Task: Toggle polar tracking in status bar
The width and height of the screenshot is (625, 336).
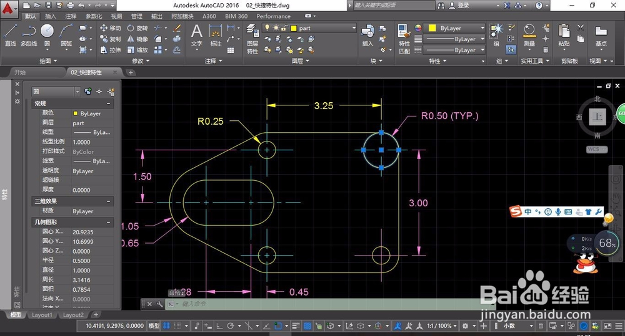Action: 231,326
